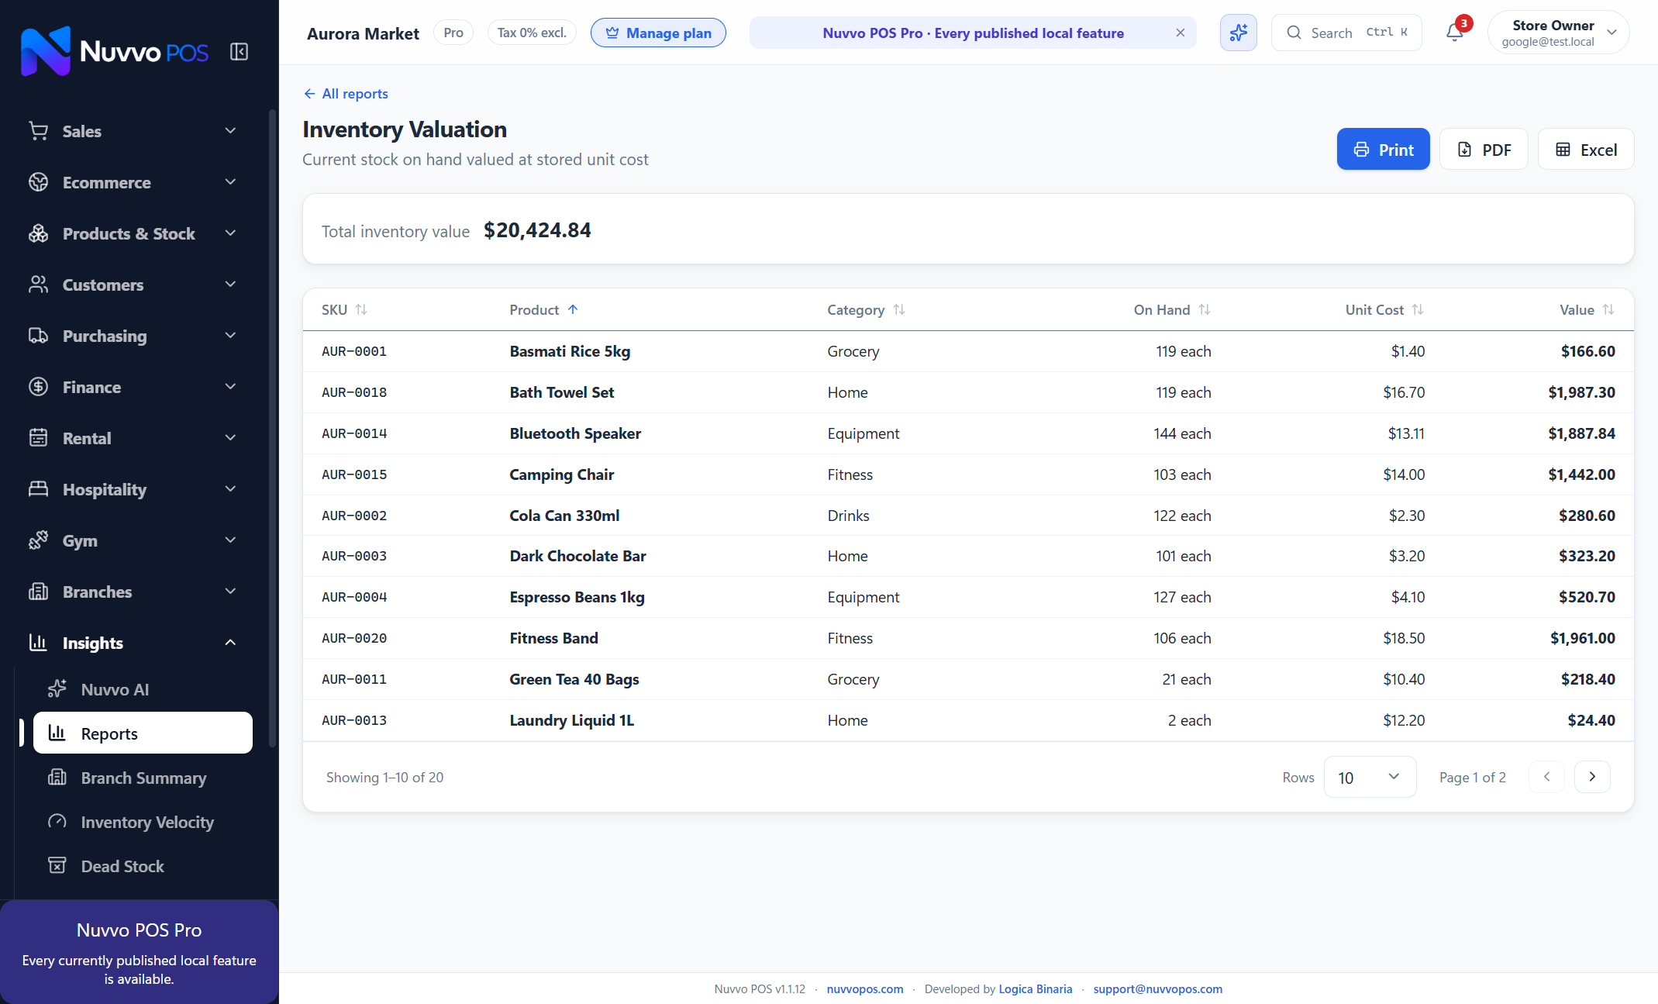Click the Insights bar chart icon
The image size is (1658, 1004).
click(38, 643)
